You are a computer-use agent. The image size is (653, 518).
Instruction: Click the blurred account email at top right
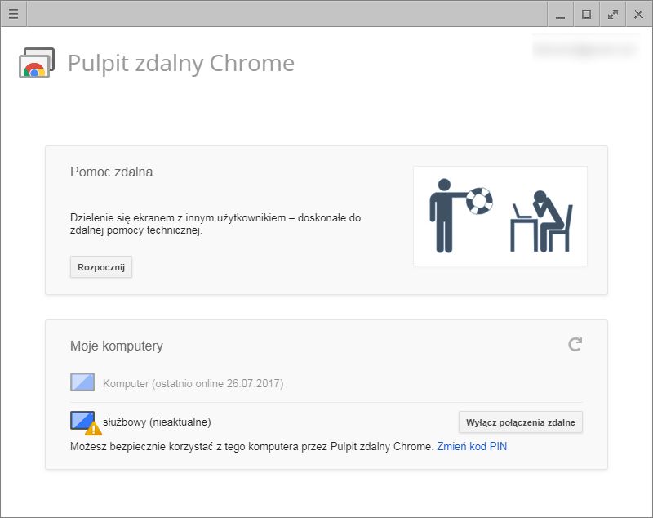[585, 50]
